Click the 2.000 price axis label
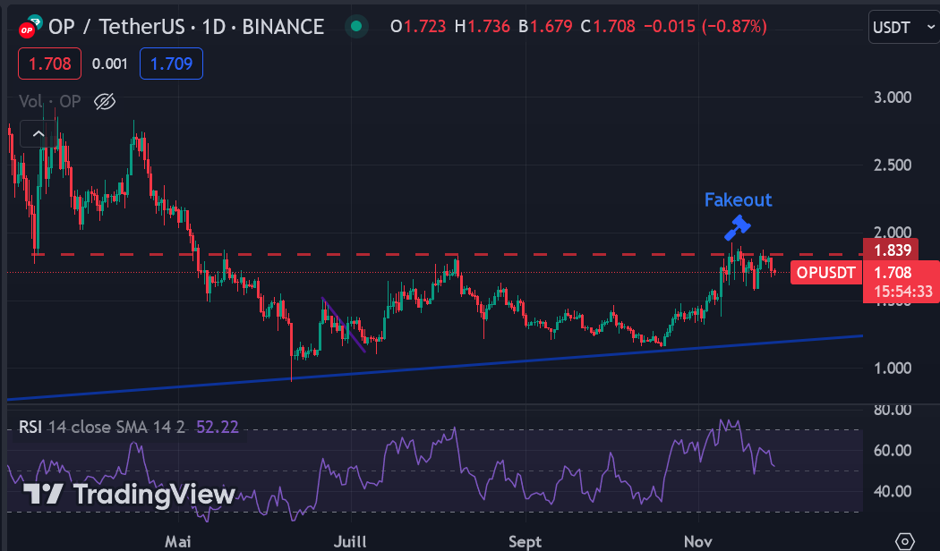Image resolution: width=940 pixels, height=551 pixels. pyautogui.click(x=892, y=231)
